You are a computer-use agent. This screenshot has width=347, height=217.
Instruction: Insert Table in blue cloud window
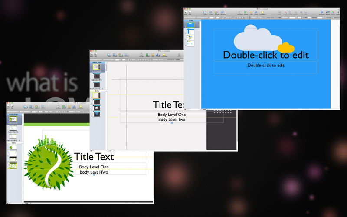pos(251,13)
